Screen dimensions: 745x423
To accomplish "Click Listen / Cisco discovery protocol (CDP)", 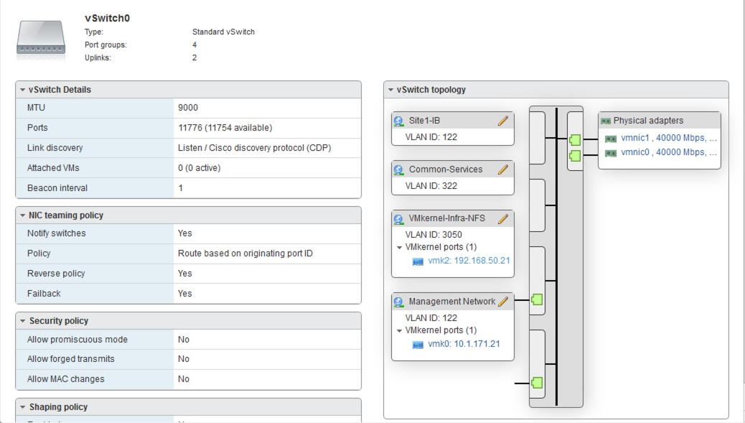I will tap(254, 148).
